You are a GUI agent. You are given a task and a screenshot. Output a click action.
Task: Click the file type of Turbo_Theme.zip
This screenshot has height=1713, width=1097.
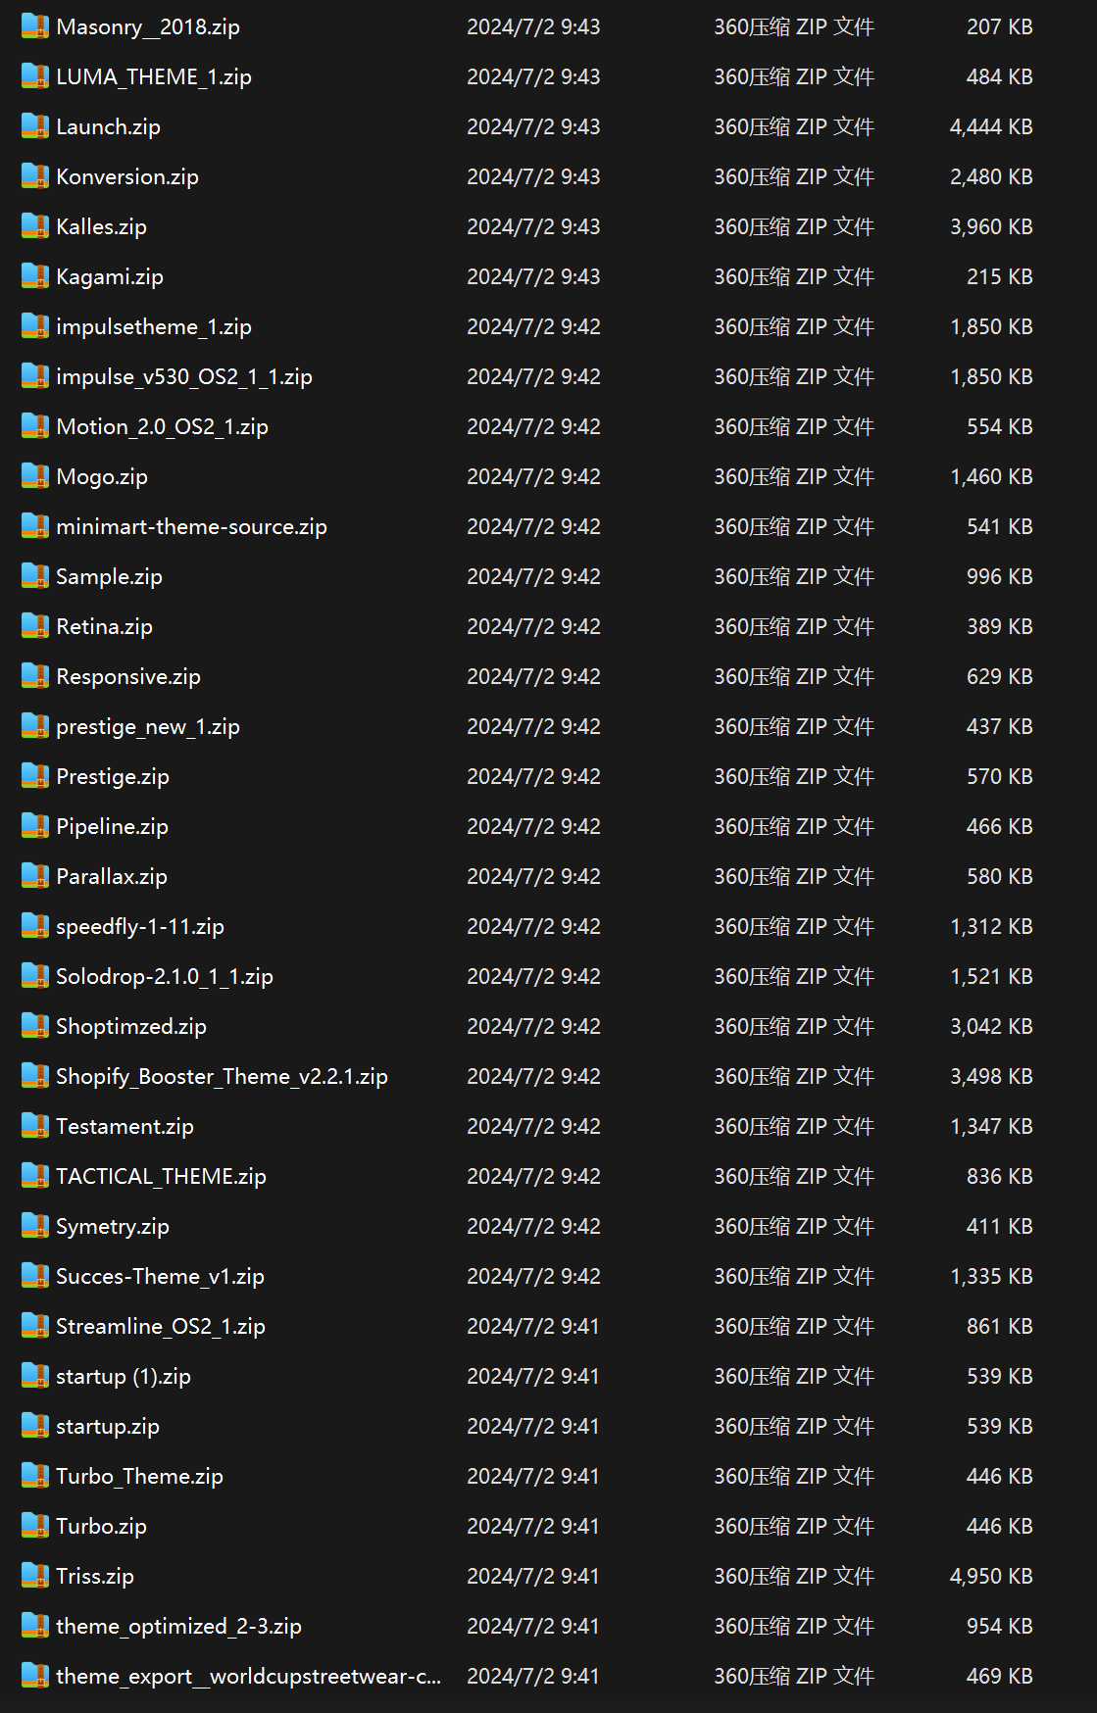tap(794, 1476)
